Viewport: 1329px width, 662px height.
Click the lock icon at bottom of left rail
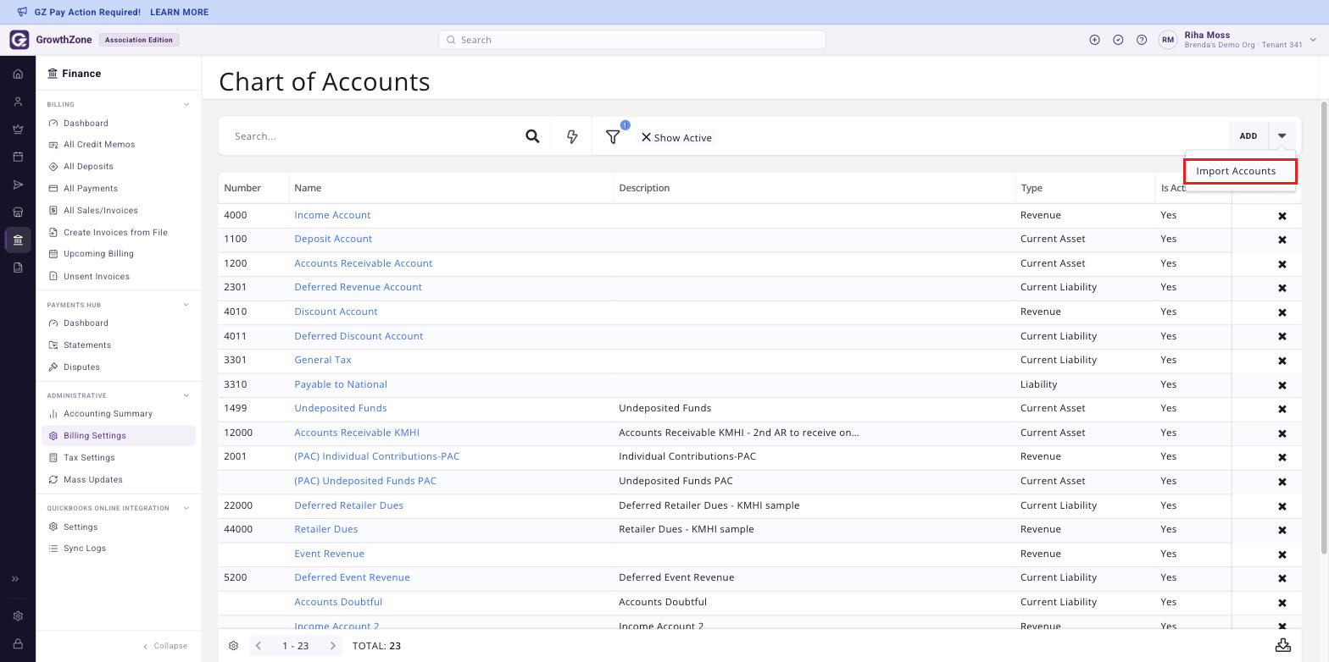tap(18, 644)
